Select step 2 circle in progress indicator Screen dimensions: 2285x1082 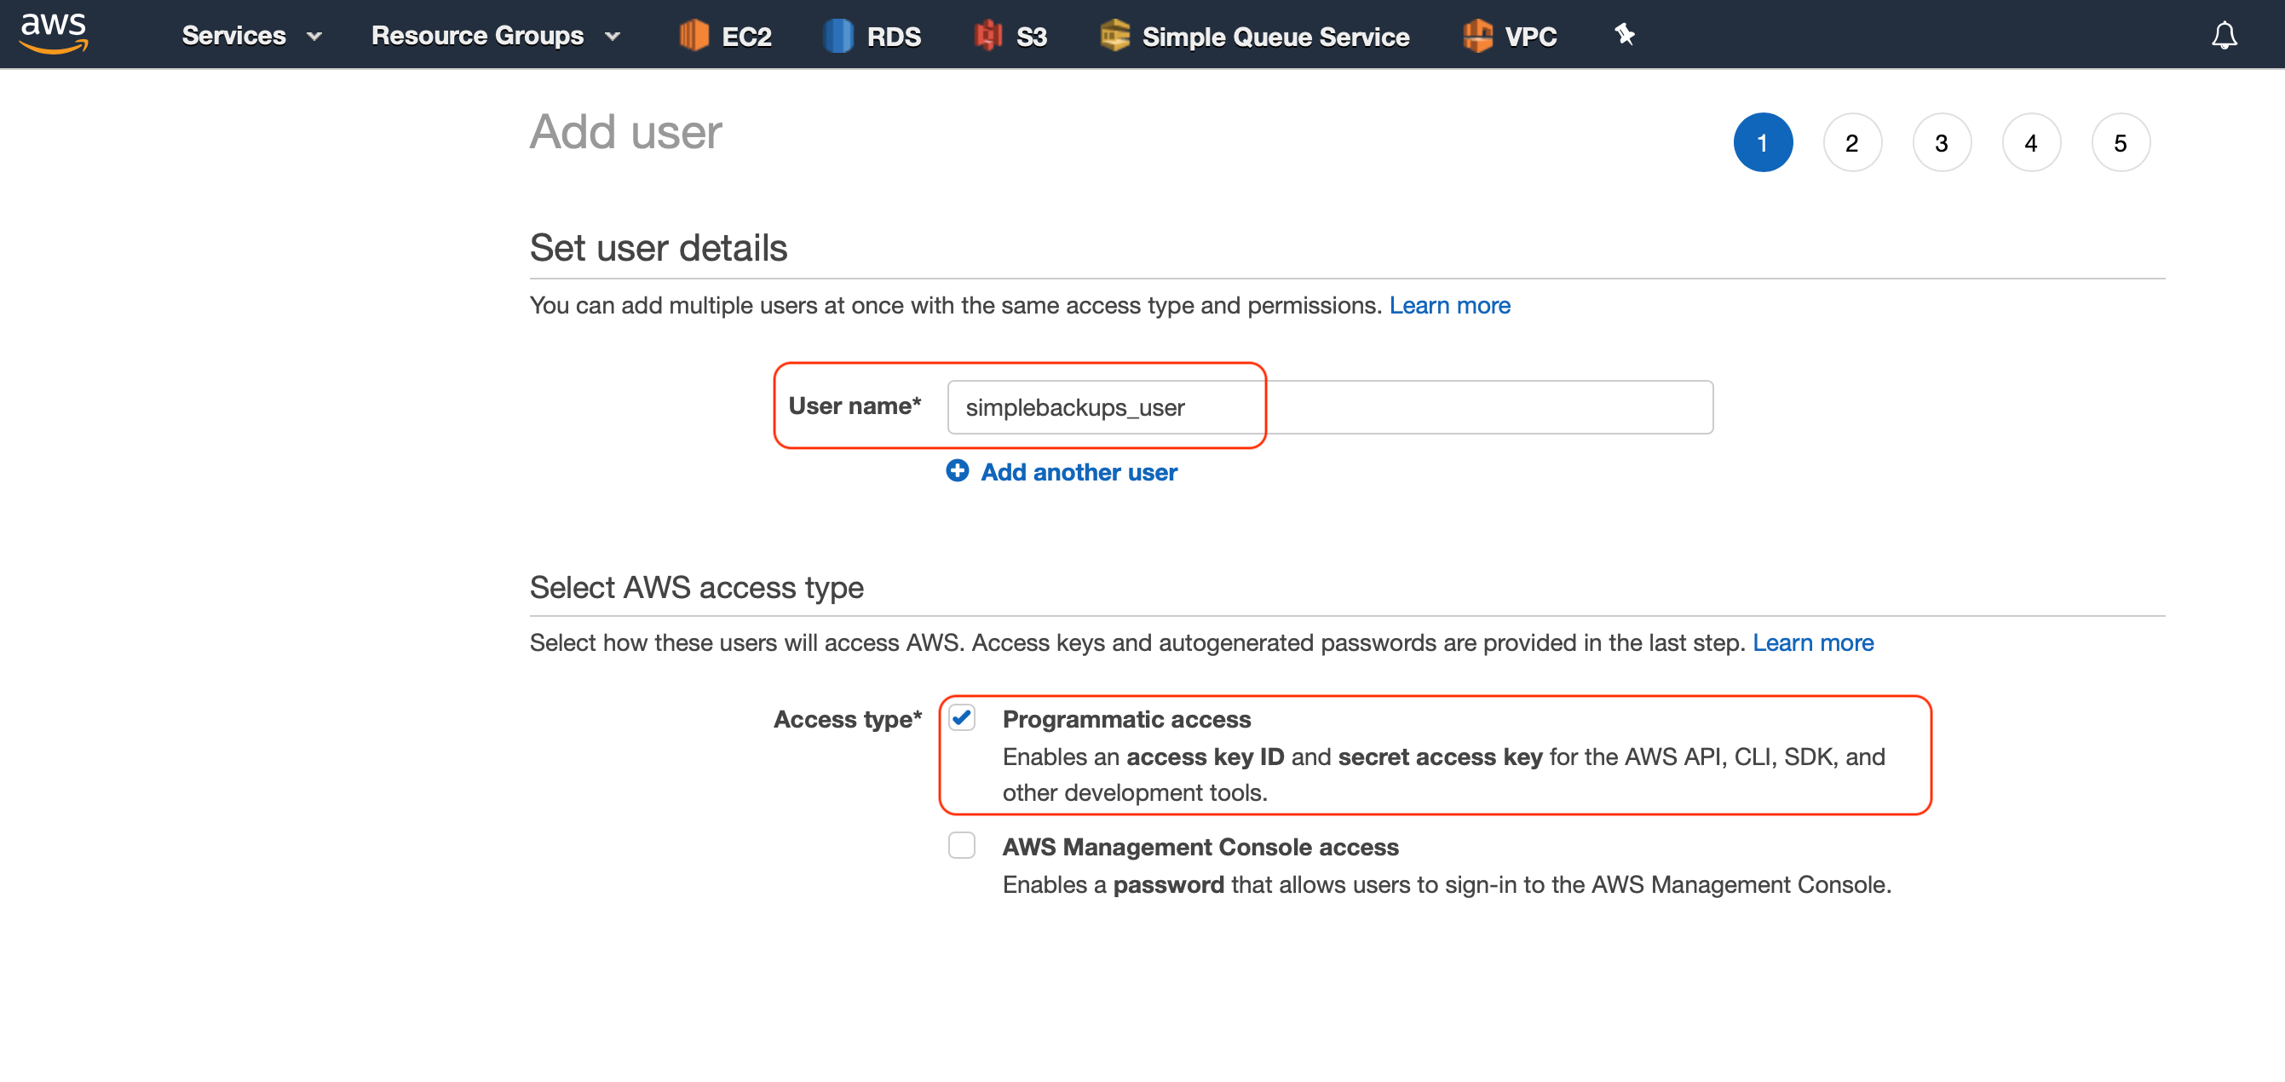(1852, 142)
